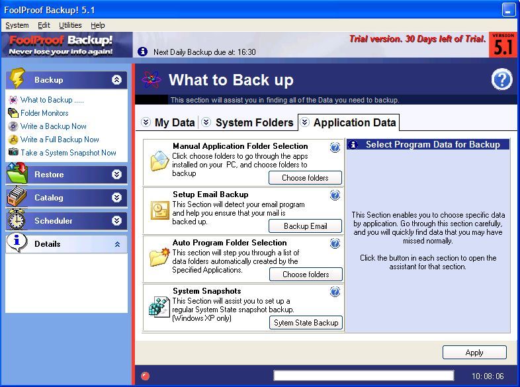Click the Apply button
The width and height of the screenshot is (520, 387).
[474, 352]
